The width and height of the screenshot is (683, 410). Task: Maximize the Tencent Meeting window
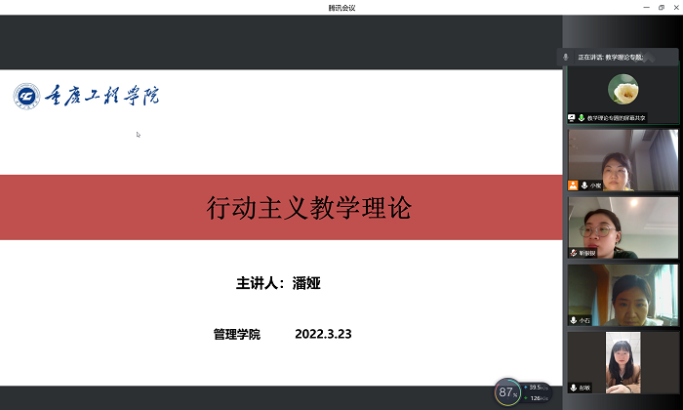661,7
